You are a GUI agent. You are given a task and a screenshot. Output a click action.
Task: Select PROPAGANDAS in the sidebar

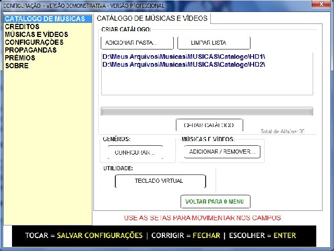(31, 50)
